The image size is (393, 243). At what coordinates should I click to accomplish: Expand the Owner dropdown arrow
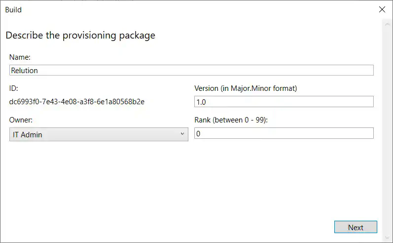coord(182,134)
